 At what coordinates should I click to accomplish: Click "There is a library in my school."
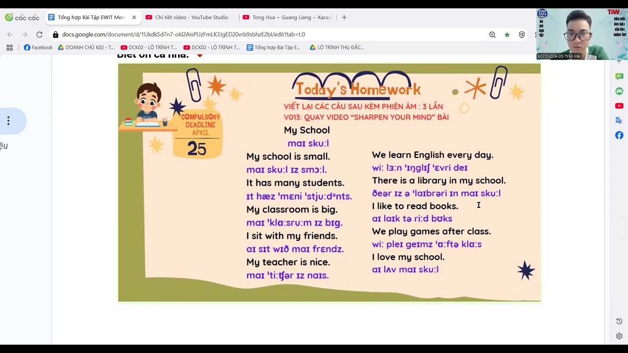[439, 180]
